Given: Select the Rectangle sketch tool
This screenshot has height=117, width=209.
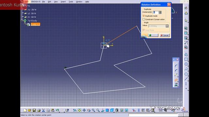Looking at the screenshot, I should point(186,59).
